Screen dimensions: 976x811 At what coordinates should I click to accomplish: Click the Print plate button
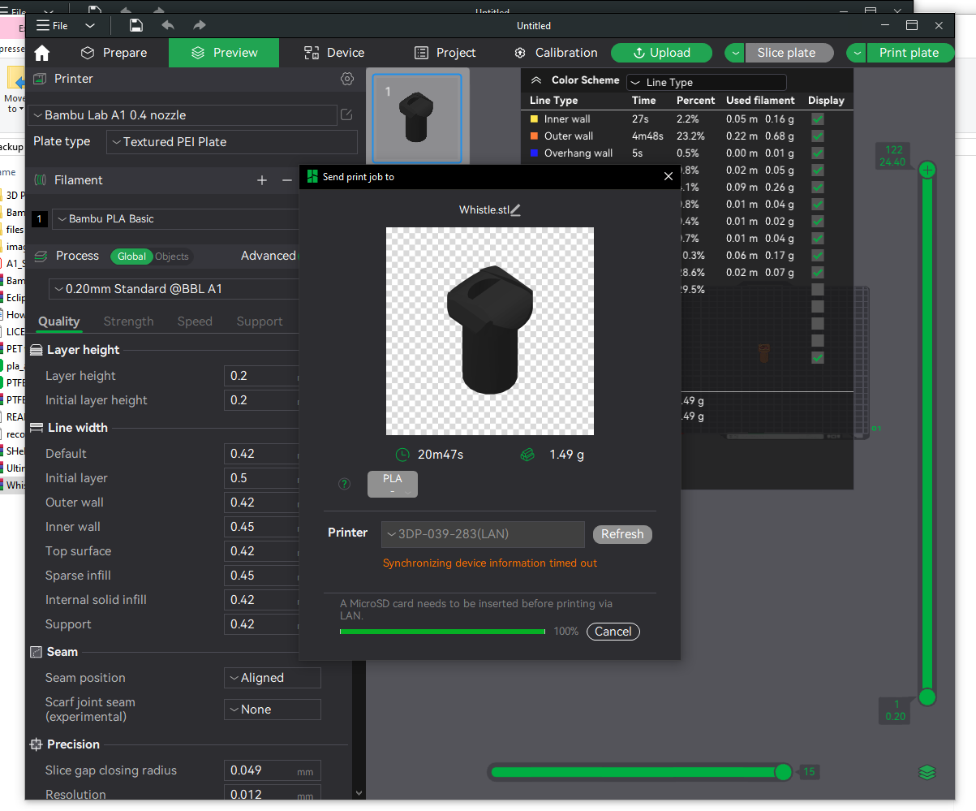click(909, 53)
